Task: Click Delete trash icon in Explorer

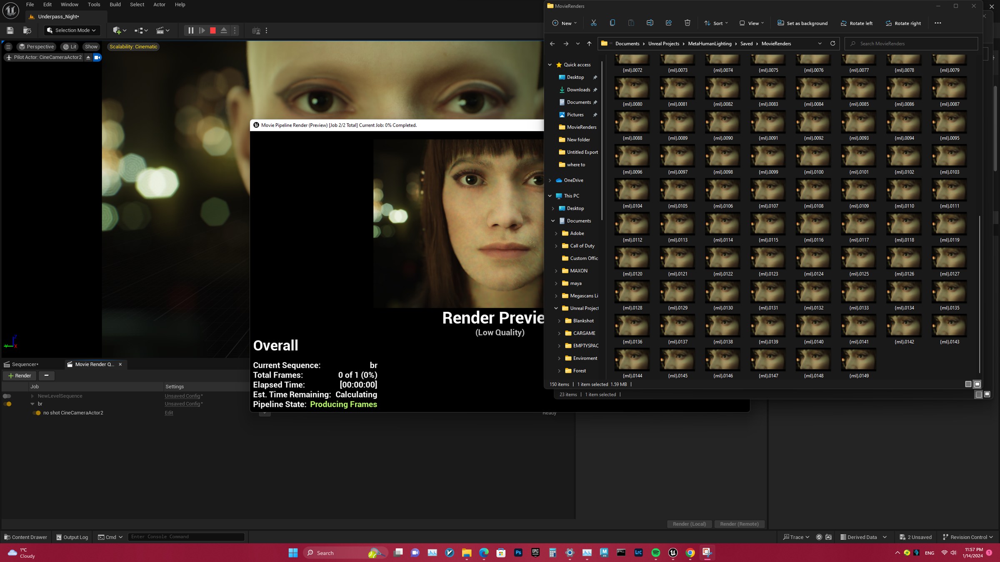Action: pyautogui.click(x=687, y=23)
